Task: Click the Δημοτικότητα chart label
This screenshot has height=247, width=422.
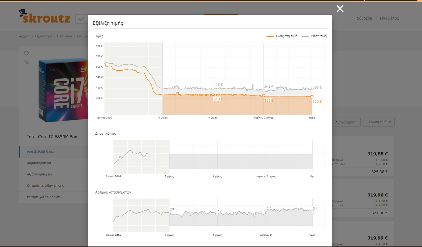Action: pyautogui.click(x=105, y=133)
